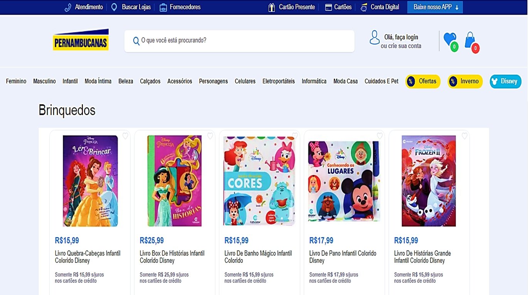This screenshot has width=528, height=295.
Task: Favorite the Livro Quebra-Cabeças heart
Action: click(x=125, y=136)
